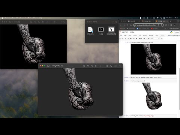Click zoom out in wow.jpg Preview window

35,22
